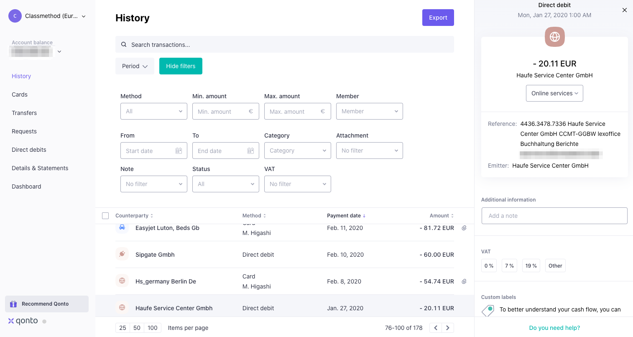Navigate to Transfers
Image resolution: width=633 pixels, height=337 pixels.
pos(24,113)
